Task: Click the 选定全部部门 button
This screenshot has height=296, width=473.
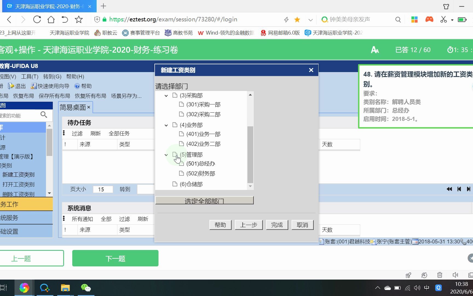Action: point(204,201)
